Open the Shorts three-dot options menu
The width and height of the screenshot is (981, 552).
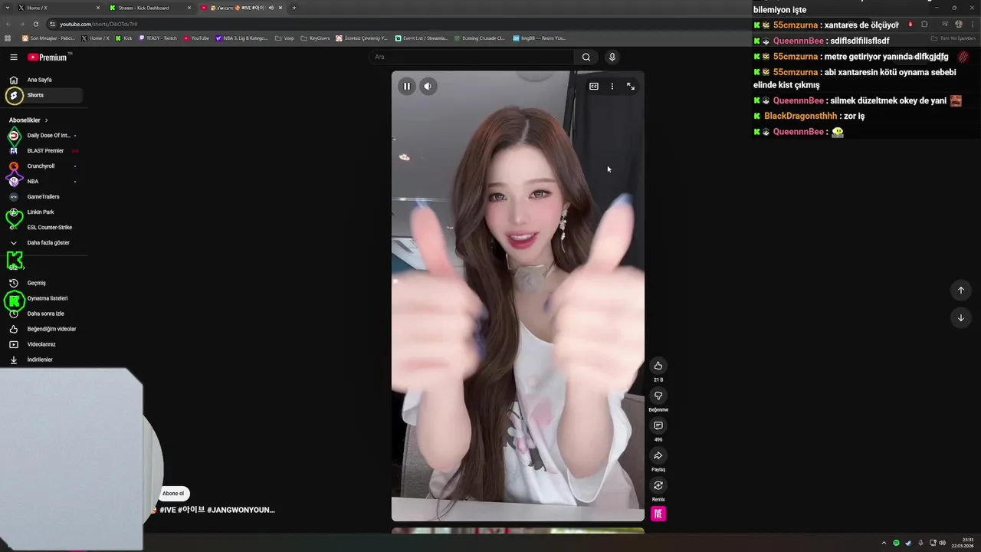click(x=612, y=87)
